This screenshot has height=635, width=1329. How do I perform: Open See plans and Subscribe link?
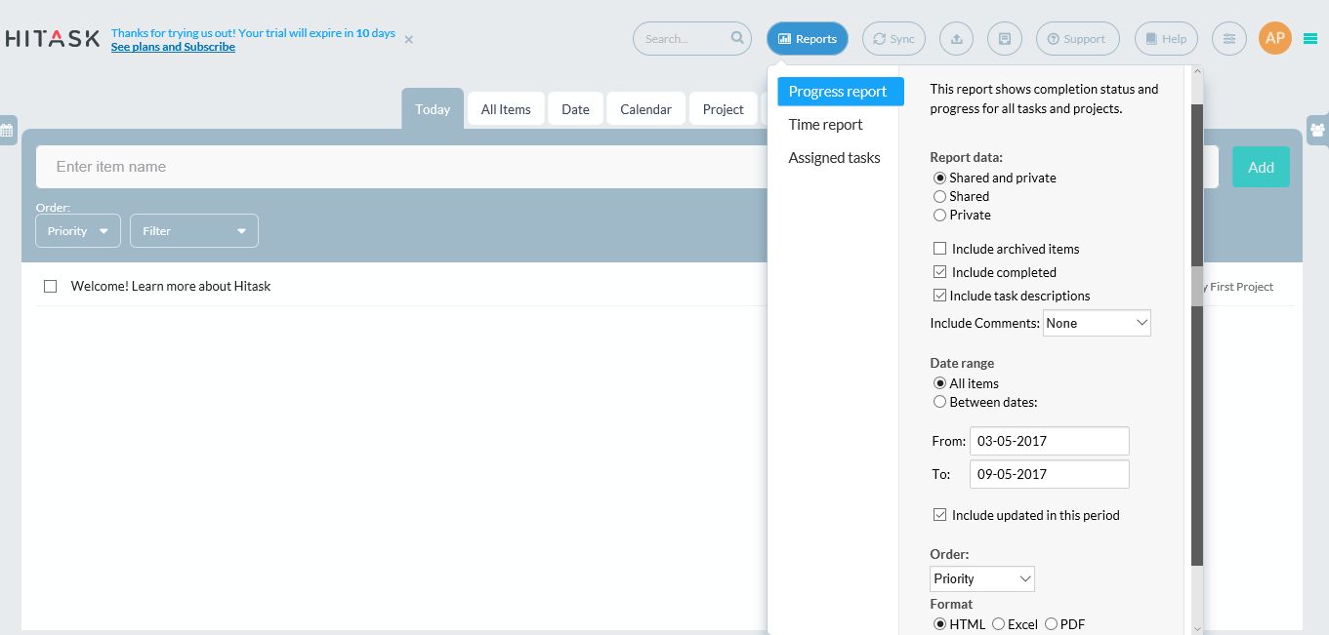(173, 47)
